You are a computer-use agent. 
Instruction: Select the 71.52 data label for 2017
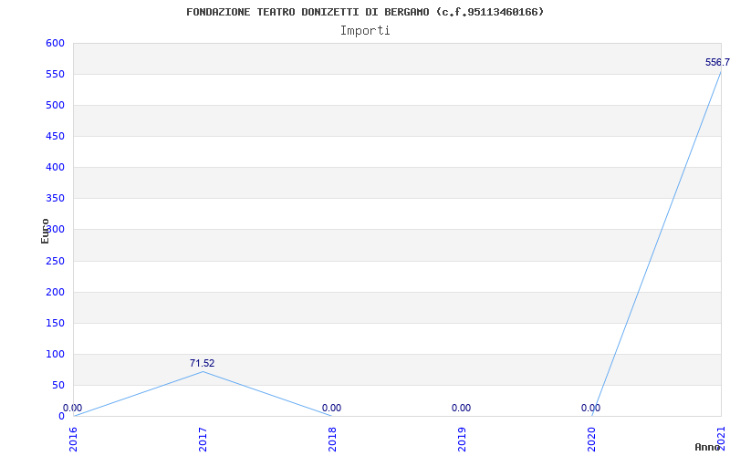(202, 363)
